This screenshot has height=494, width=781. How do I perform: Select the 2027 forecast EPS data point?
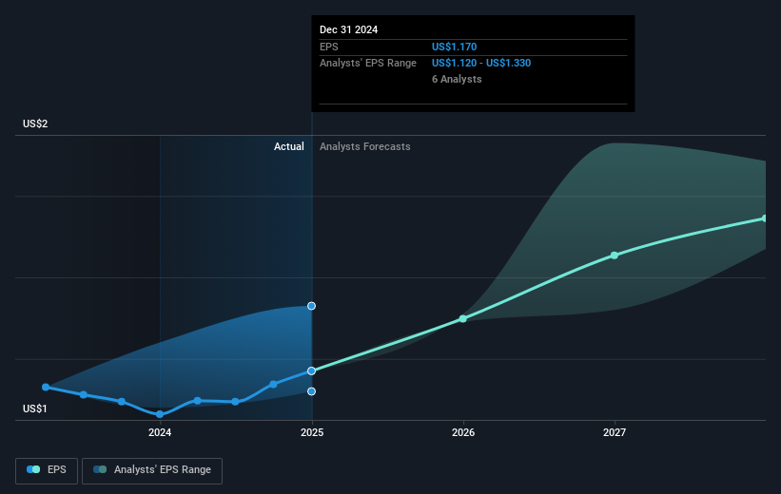click(x=615, y=256)
